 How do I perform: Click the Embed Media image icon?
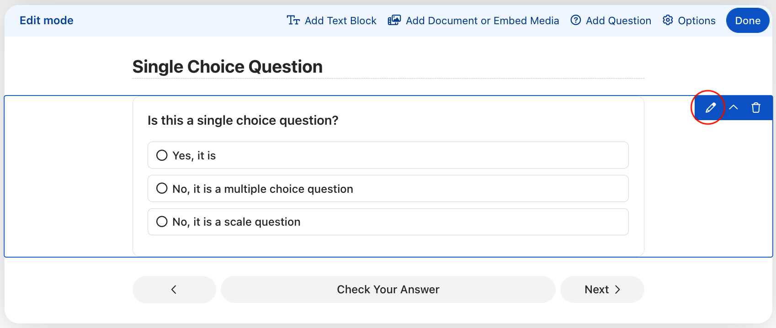[x=394, y=21]
